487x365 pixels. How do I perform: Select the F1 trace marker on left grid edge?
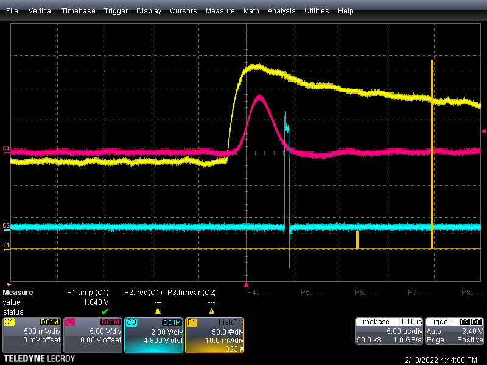[6, 246]
